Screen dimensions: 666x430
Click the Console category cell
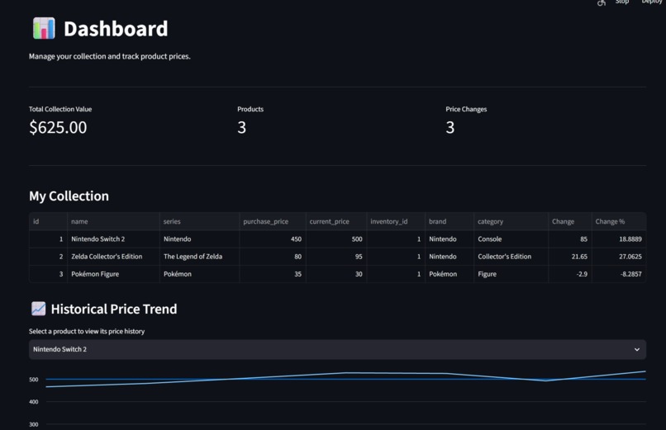511,239
